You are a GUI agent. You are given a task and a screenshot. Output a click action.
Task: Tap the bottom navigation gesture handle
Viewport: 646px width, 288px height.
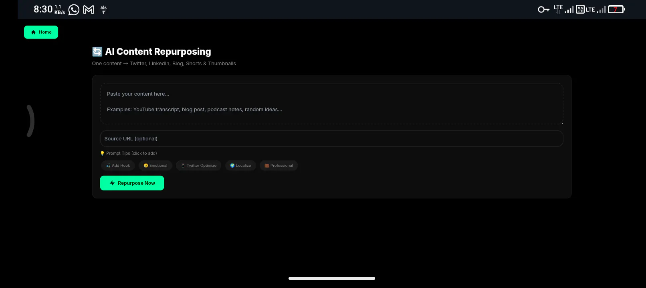coord(332,278)
